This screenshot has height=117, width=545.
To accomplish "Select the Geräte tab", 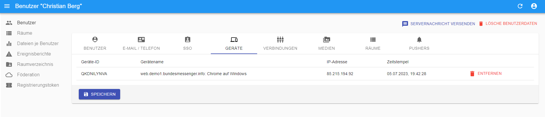I will [234, 44].
